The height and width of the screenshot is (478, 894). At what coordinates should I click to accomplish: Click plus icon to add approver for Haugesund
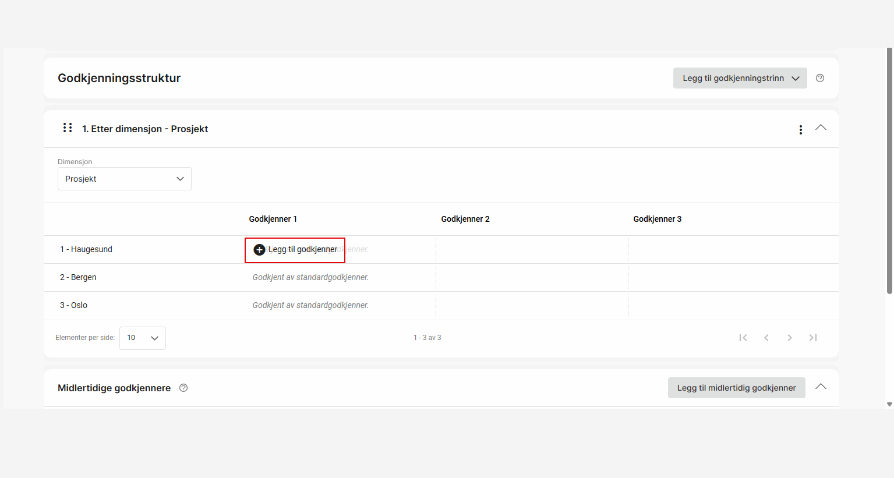260,250
